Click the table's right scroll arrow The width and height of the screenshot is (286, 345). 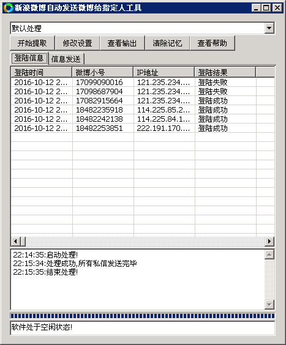click(x=269, y=242)
